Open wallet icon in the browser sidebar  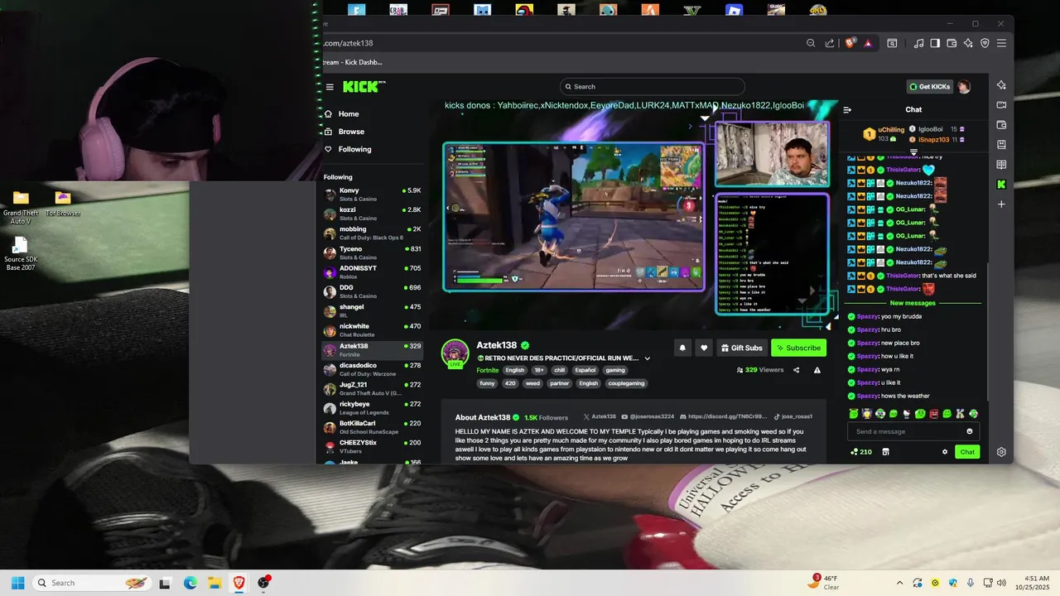pos(1001,125)
